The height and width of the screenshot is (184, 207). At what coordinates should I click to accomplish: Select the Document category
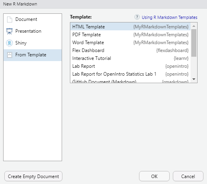click(33, 19)
